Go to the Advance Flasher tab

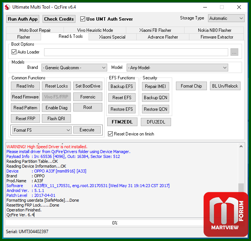click(162, 37)
